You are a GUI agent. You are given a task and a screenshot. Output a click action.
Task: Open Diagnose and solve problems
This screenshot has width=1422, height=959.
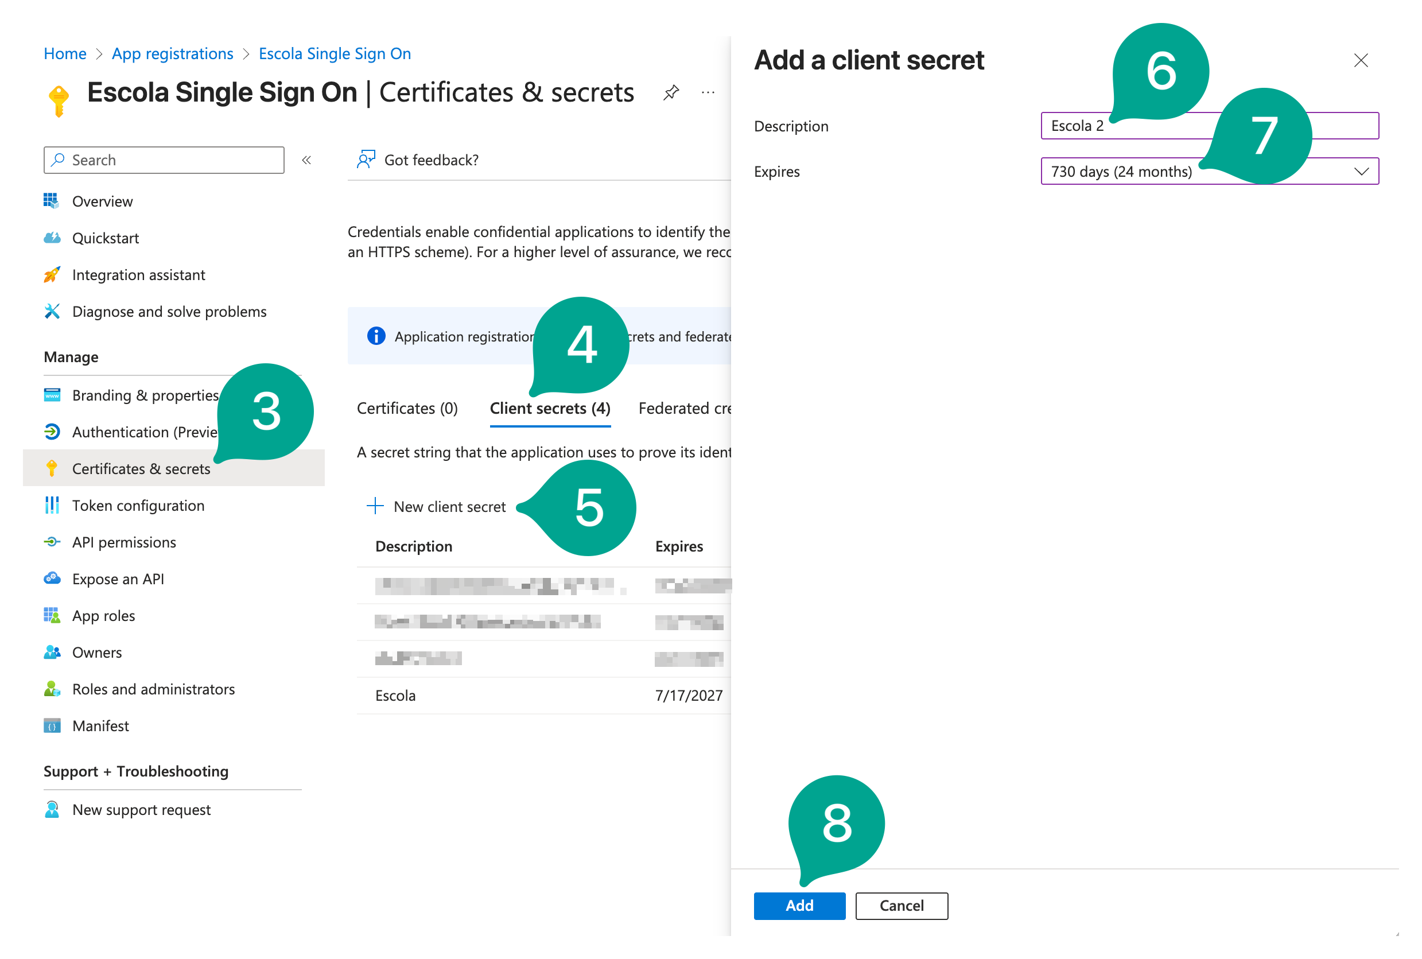[x=169, y=311]
